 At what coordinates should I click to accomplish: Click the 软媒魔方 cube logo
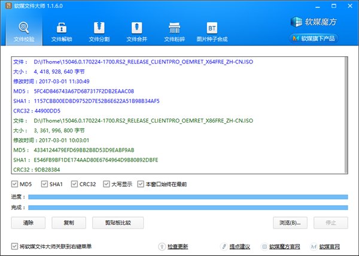[x=314, y=22]
